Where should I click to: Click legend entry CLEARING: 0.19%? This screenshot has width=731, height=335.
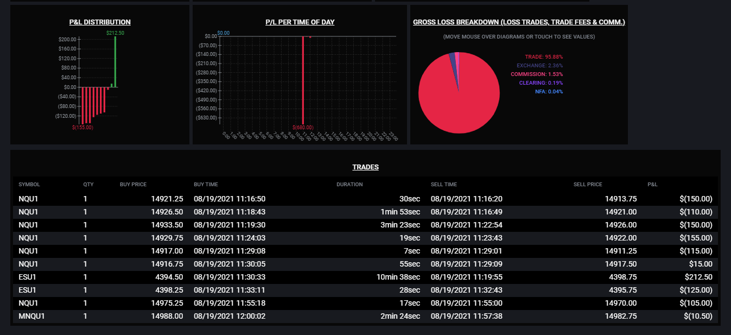[541, 83]
